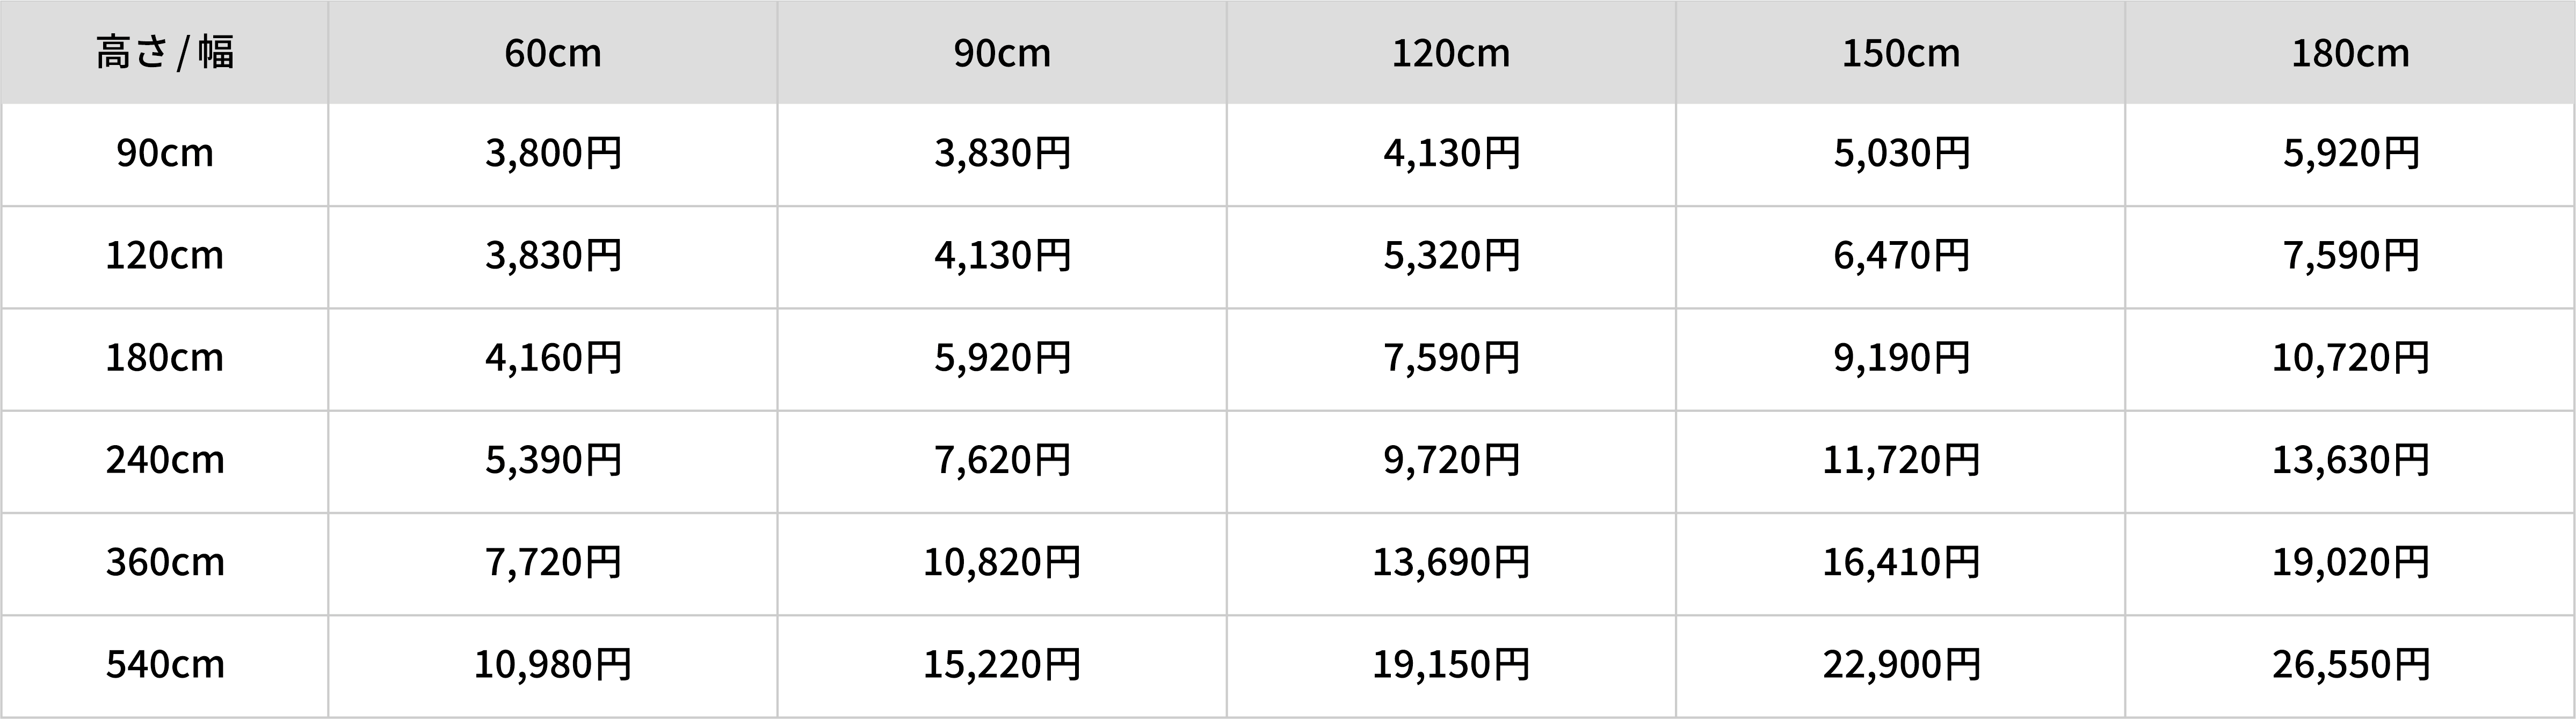
Task: Click the 13,630円 price cell
Action: [2350, 460]
